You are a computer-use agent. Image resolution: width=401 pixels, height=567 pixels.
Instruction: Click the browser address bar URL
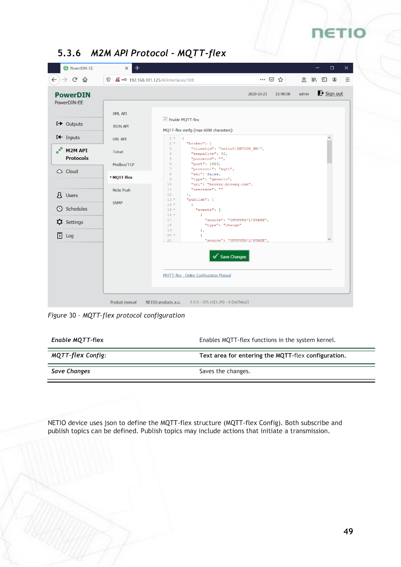tap(161, 80)
